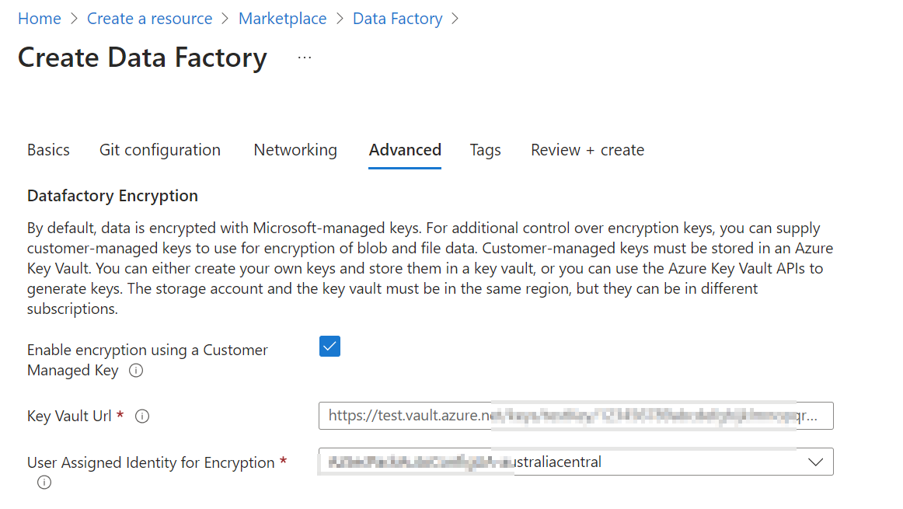Go to Review + create tab
This screenshot has width=903, height=509.
click(587, 149)
